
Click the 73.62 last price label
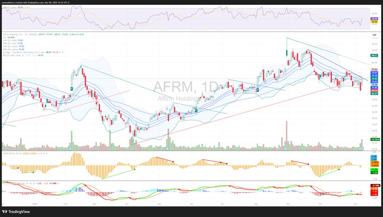coord(374,79)
